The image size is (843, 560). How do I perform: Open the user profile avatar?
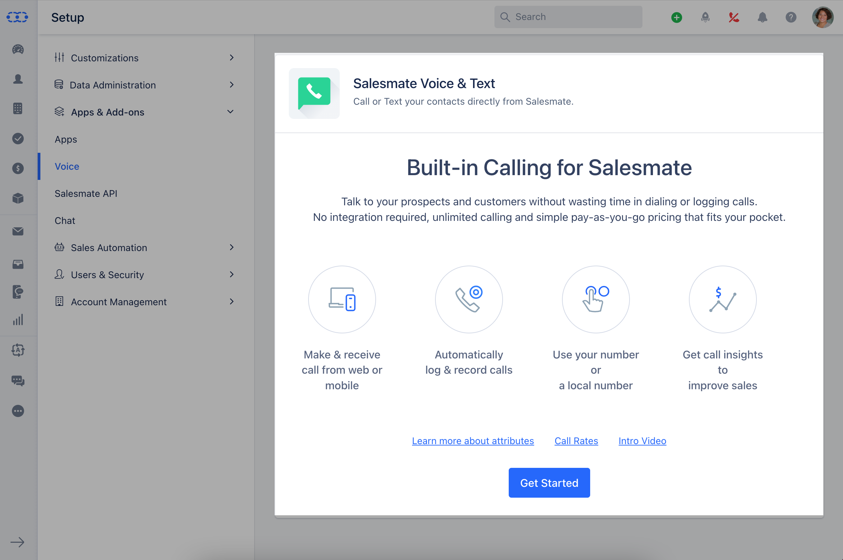pos(823,17)
